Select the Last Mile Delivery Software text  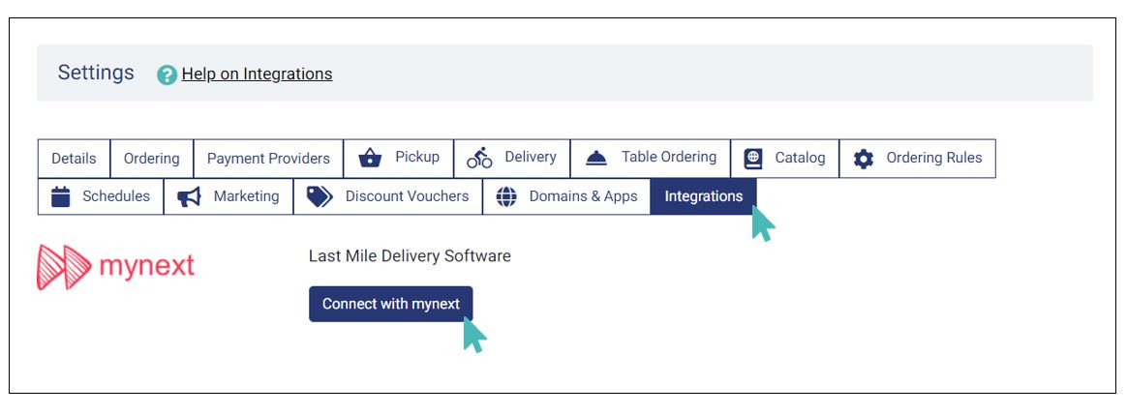pyautogui.click(x=410, y=255)
